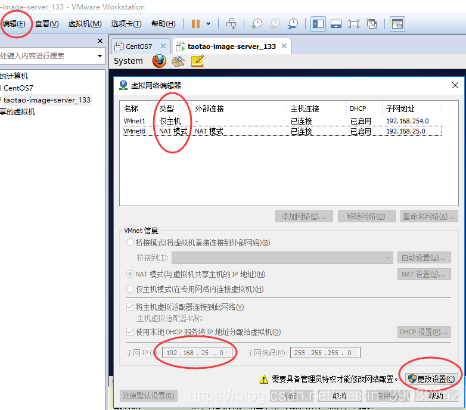Open the 查看(V) menu
This screenshot has height=410, width=466.
coord(47,24)
